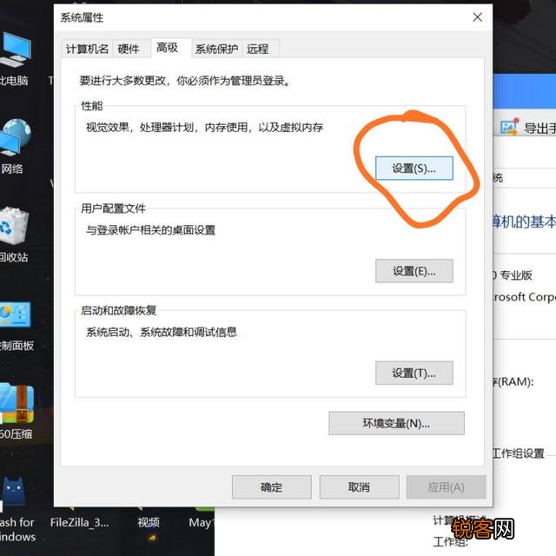Open startup and recovery 设置(T) button
Image resolution: width=556 pixels, height=556 pixels.
click(414, 373)
